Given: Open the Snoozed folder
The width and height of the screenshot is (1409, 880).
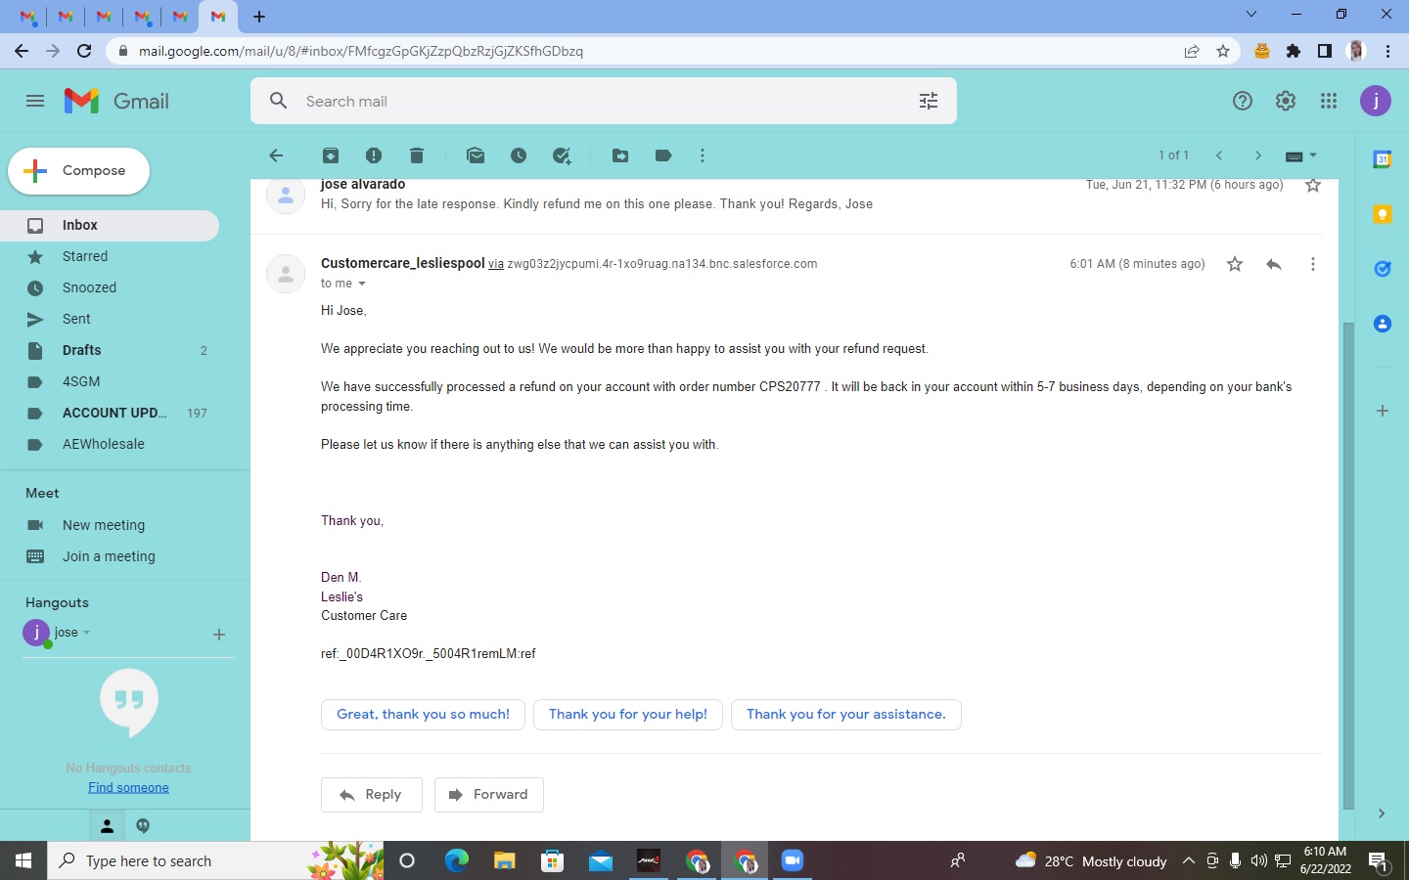Looking at the screenshot, I should tap(110, 287).
